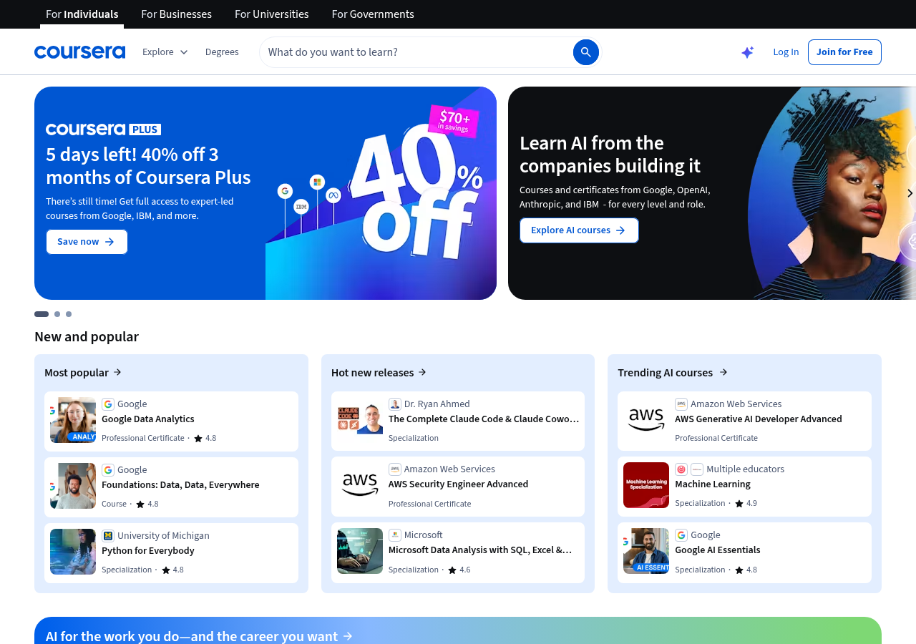Click the Microsoft logo icon

coord(395,535)
